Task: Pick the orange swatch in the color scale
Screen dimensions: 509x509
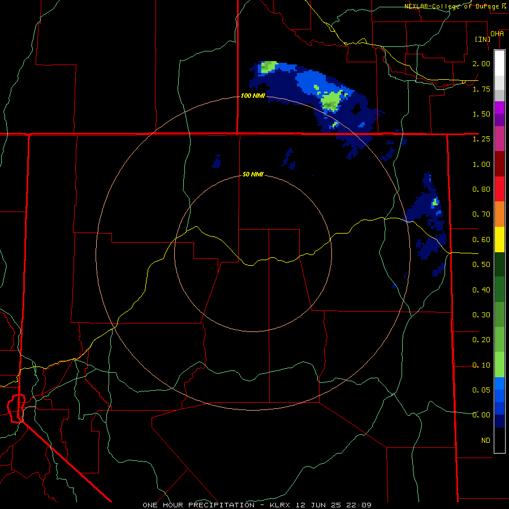Action: coord(499,214)
